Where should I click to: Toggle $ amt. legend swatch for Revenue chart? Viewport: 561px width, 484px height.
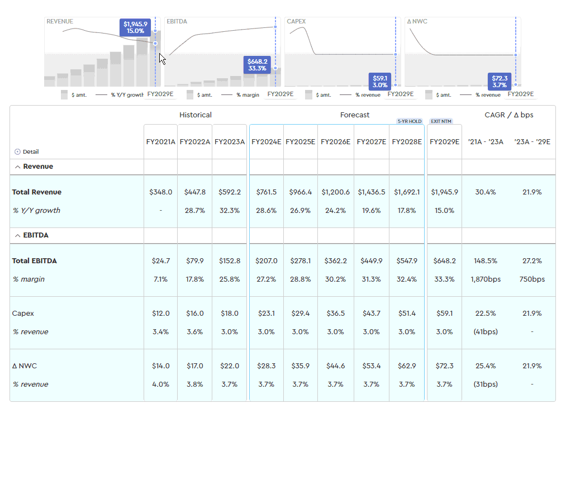pos(64,95)
